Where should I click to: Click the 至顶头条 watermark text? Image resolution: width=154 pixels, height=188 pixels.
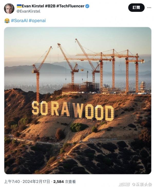143,184
